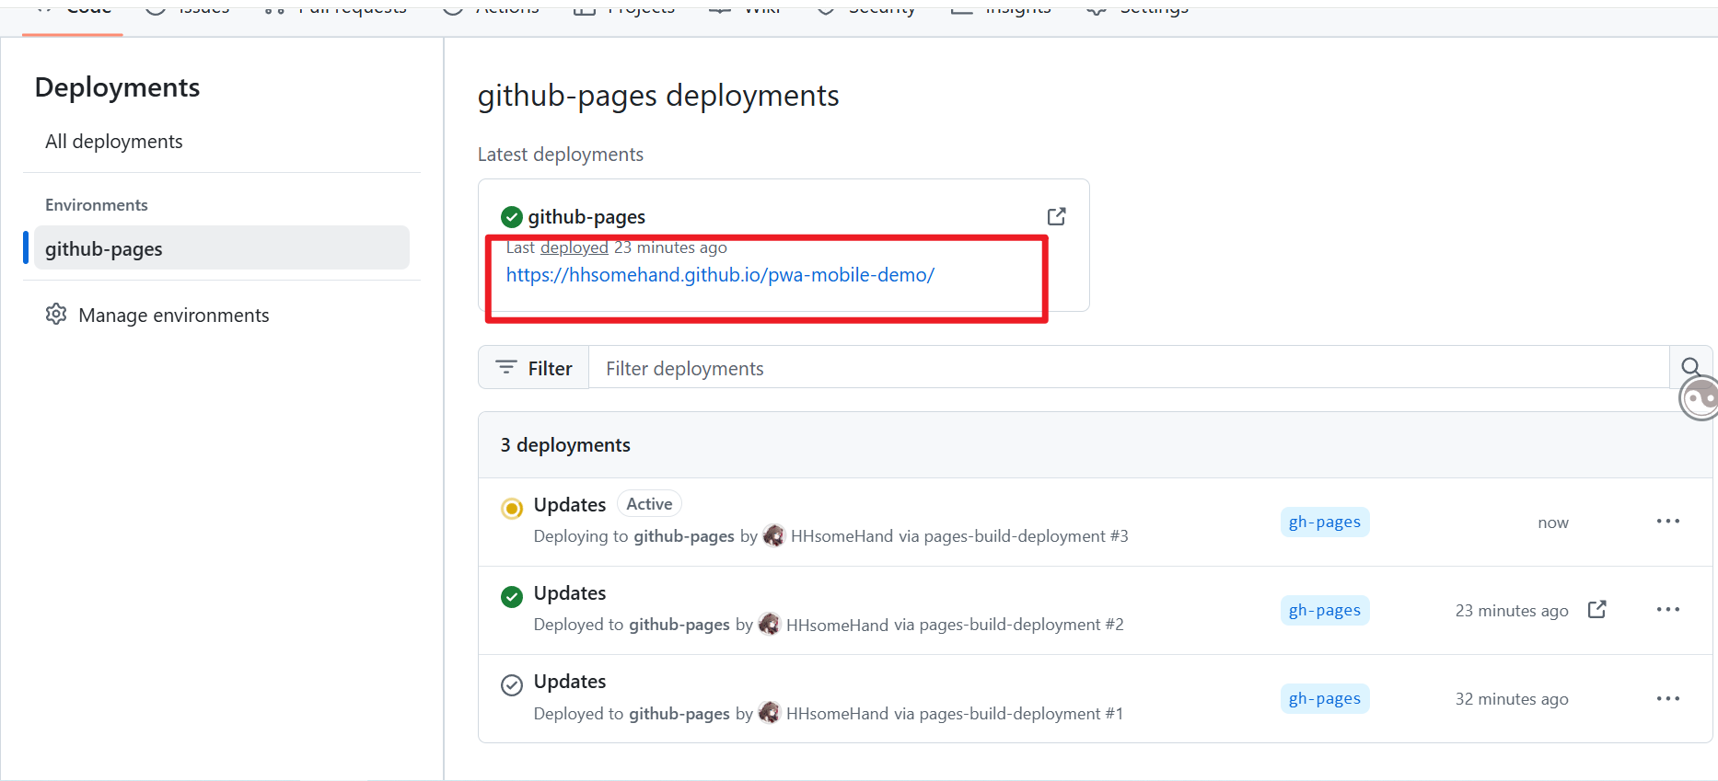Click the Manage environments gear icon
Viewport: 1718px width, 781px height.
pos(56,315)
